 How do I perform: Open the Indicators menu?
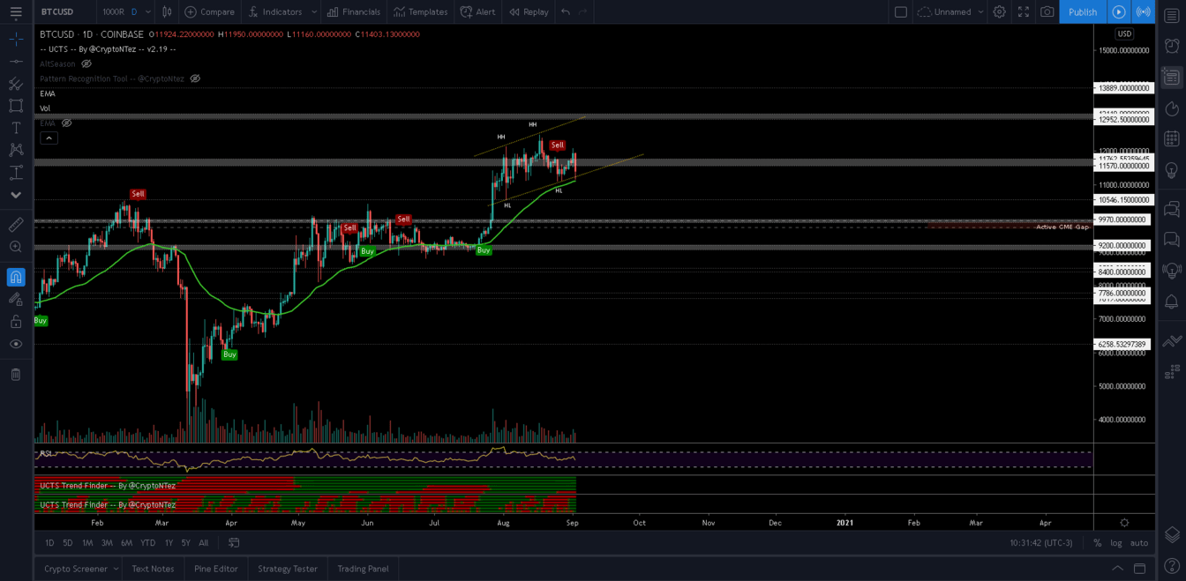(x=281, y=11)
